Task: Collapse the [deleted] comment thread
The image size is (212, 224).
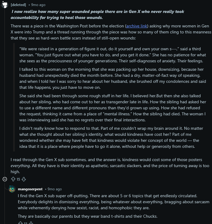Action: (5, 179)
